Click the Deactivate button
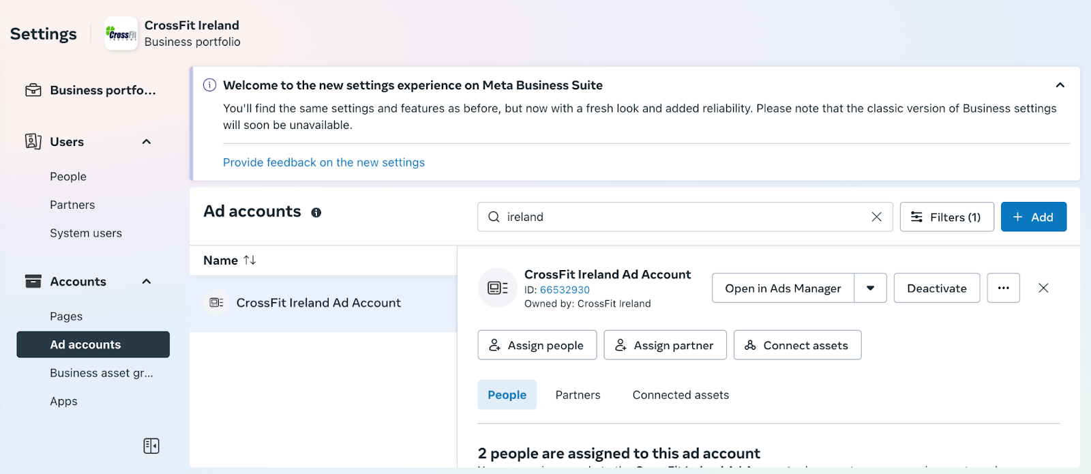The height and width of the screenshot is (474, 1091). tap(937, 288)
